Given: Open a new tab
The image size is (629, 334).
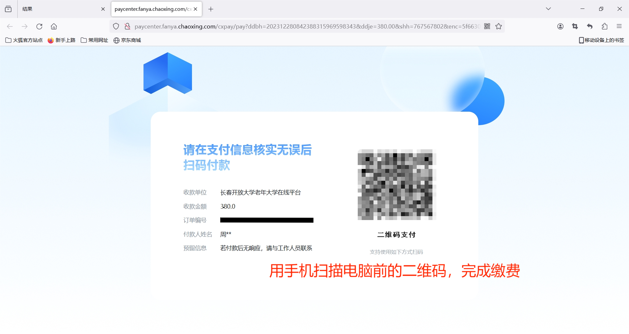Looking at the screenshot, I should point(211,9).
